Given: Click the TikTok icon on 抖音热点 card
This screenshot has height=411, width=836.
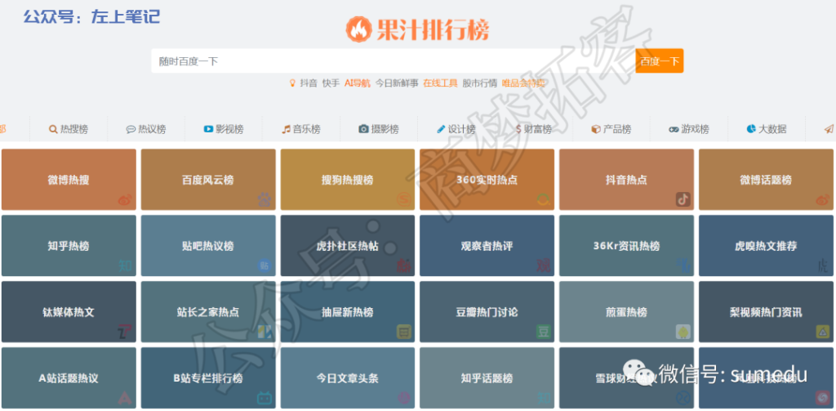Looking at the screenshot, I should 683,199.
